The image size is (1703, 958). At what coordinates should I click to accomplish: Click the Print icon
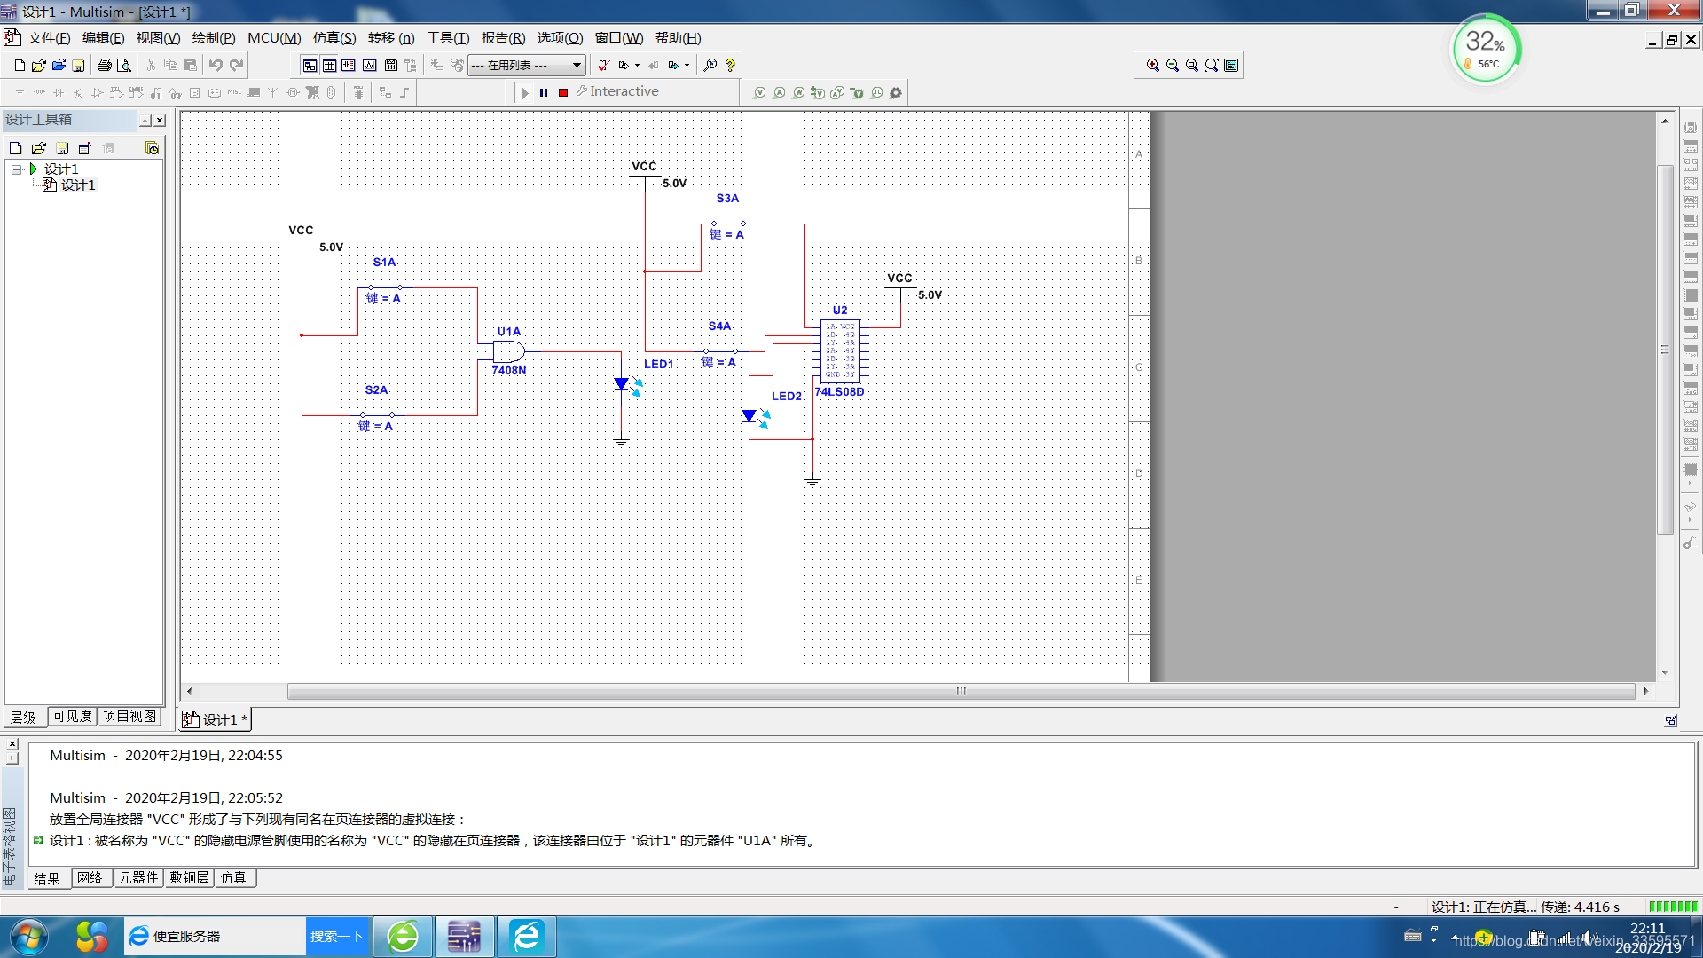click(x=105, y=66)
